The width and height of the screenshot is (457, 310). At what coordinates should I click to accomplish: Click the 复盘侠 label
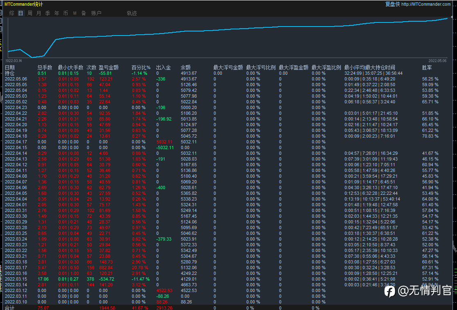tap(392, 4)
